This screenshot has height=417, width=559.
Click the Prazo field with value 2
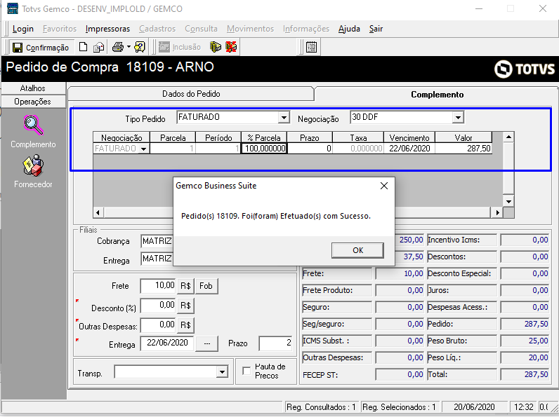[x=275, y=343]
